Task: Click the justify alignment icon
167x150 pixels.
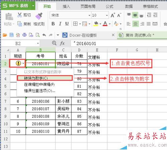Action: pyautogui.click(x=149, y=24)
